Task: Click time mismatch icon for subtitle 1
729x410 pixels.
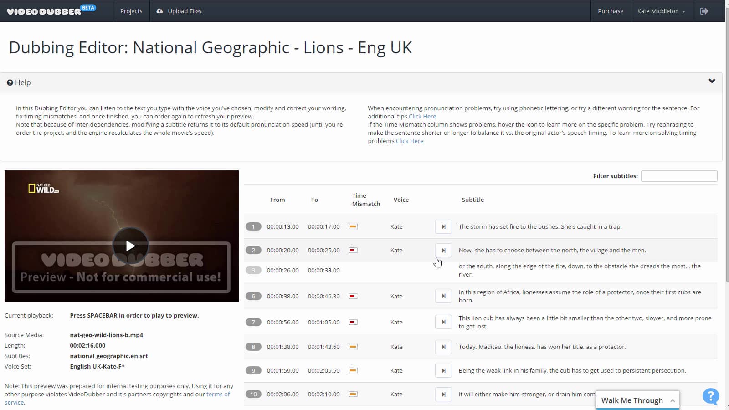Action: pyautogui.click(x=353, y=226)
